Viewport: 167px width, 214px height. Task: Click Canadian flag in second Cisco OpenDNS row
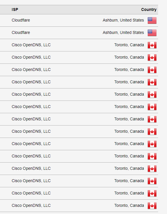152,57
